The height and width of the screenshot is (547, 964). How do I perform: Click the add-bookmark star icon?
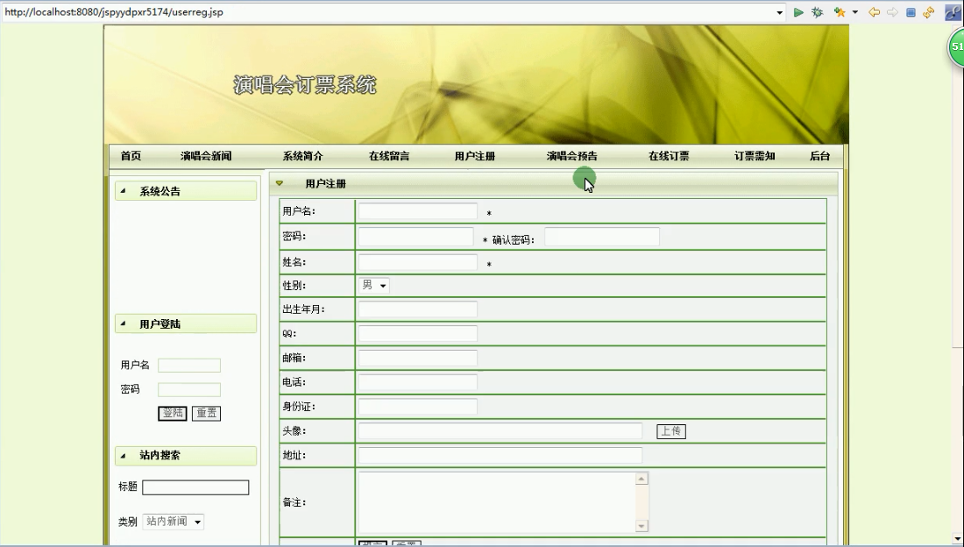840,12
